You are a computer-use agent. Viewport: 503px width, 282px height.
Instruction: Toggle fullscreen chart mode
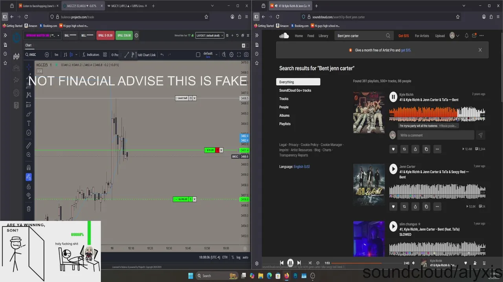tap(239, 55)
